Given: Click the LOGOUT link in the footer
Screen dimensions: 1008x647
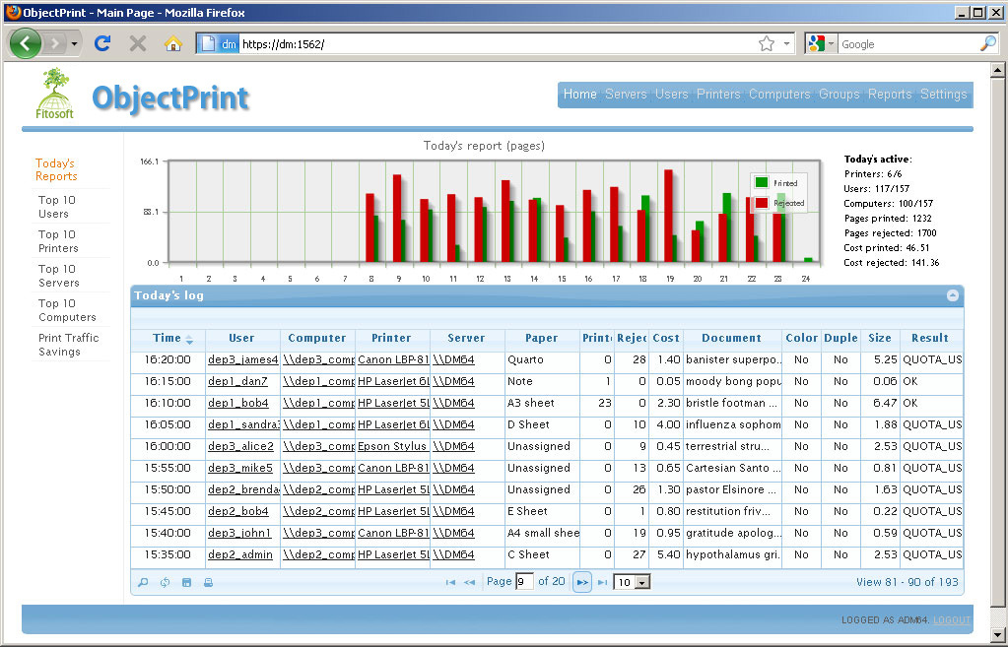Looking at the screenshot, I should (x=952, y=620).
